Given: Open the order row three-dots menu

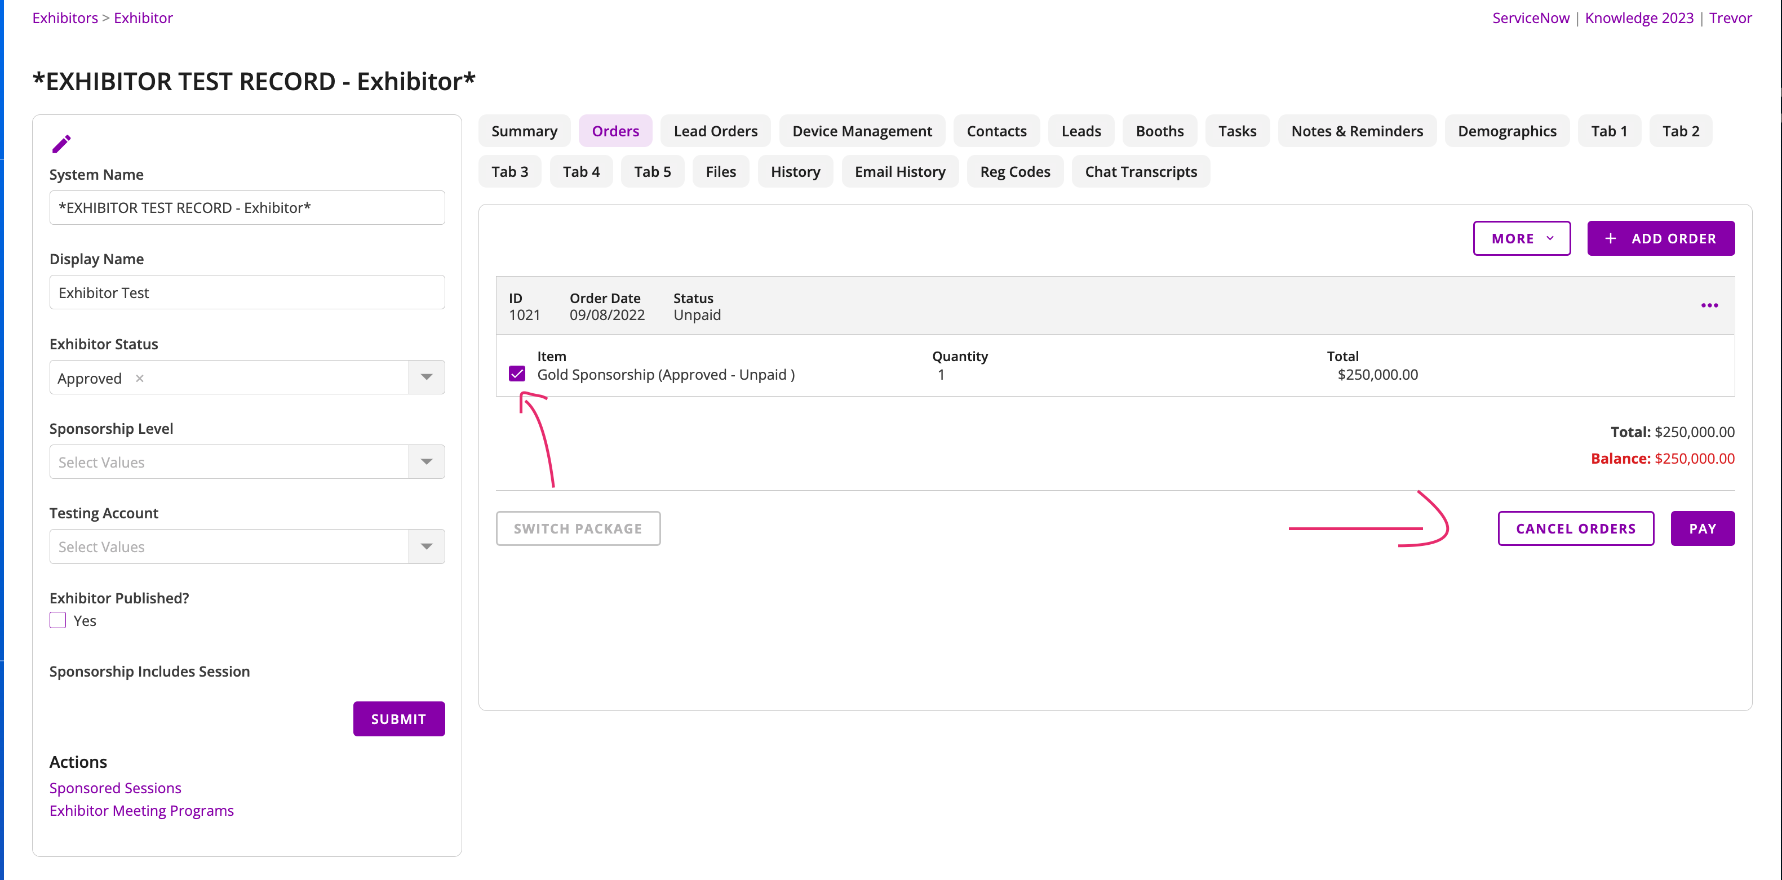Looking at the screenshot, I should (x=1709, y=305).
